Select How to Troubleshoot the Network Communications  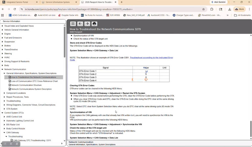pos(34,77)
